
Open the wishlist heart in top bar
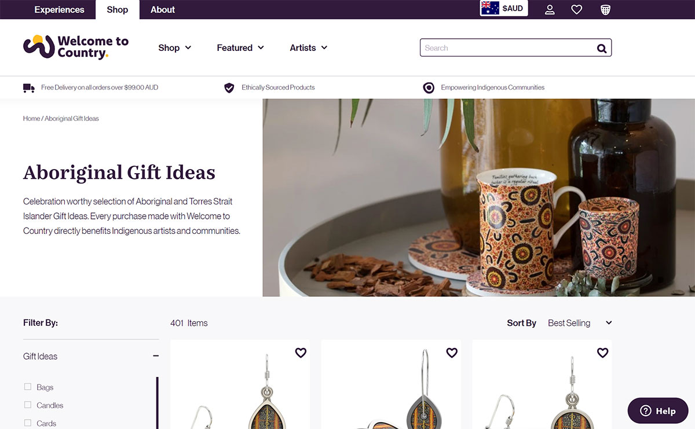point(576,9)
